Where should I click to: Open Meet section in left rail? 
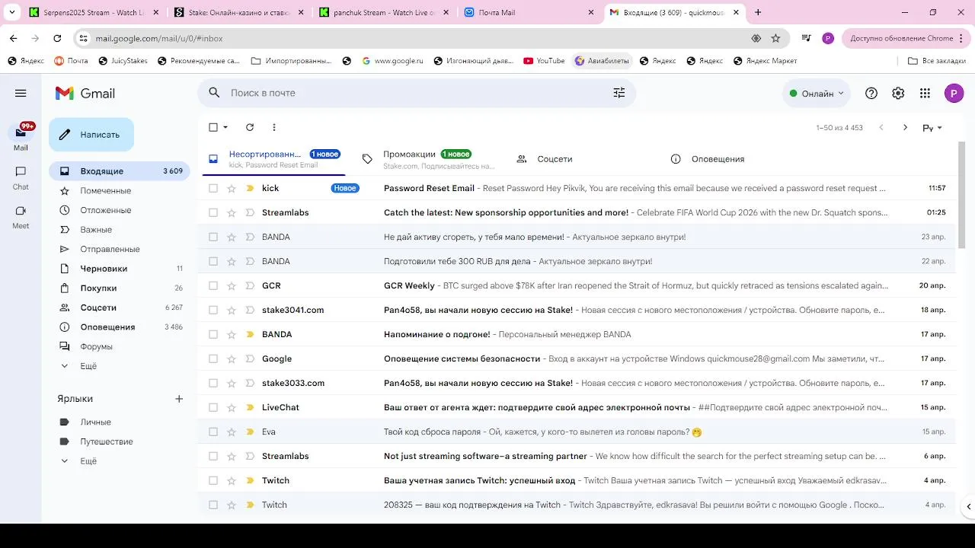[x=21, y=217]
